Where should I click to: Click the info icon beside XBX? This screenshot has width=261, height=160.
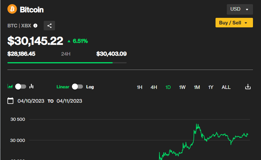(35, 26)
